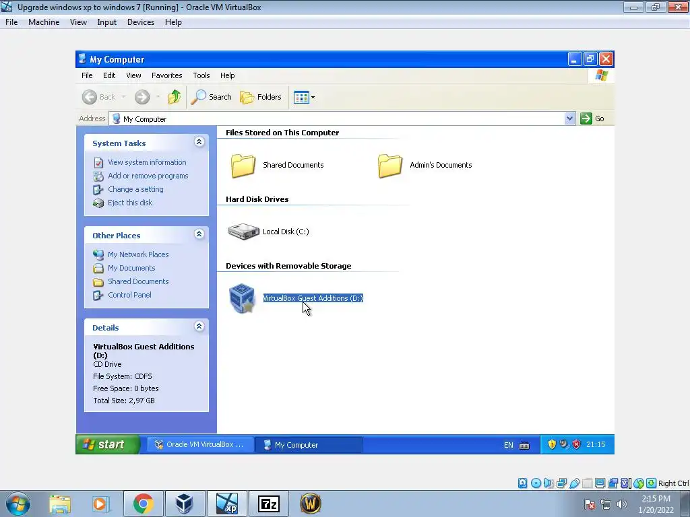This screenshot has height=517, width=690.
Task: Open the Windows 7 Start orb
Action: pyautogui.click(x=18, y=504)
